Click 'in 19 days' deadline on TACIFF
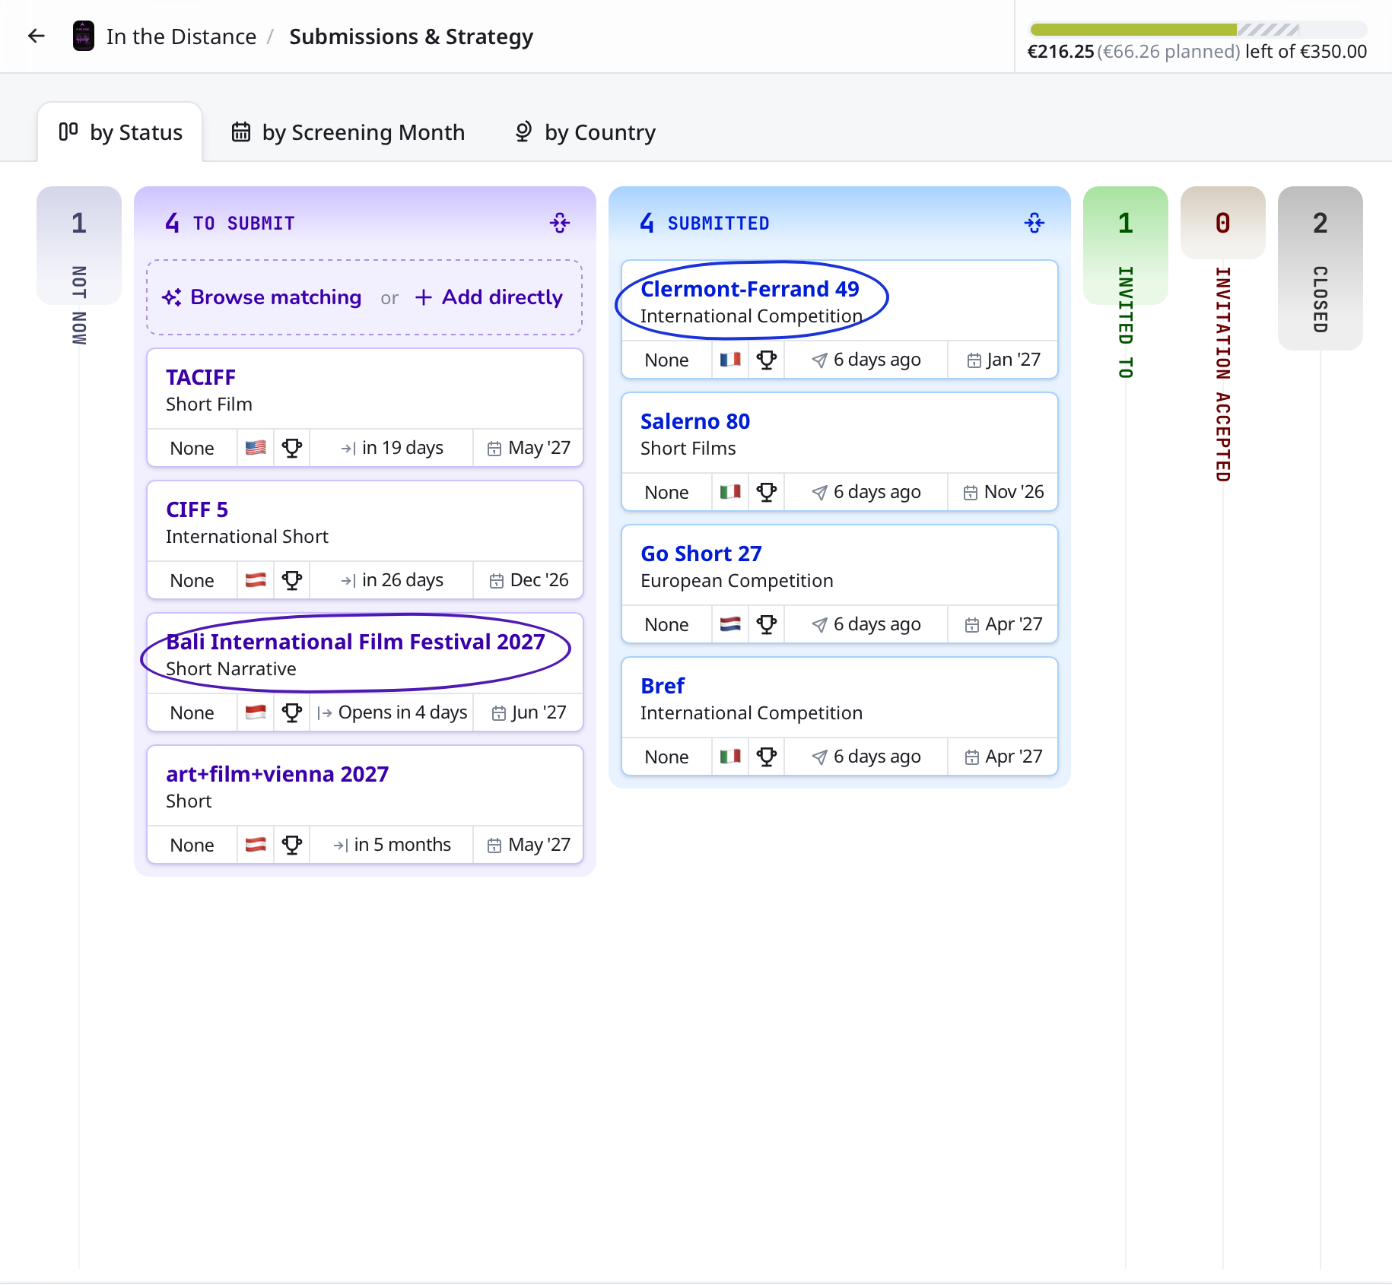This screenshot has width=1392, height=1285. click(392, 448)
